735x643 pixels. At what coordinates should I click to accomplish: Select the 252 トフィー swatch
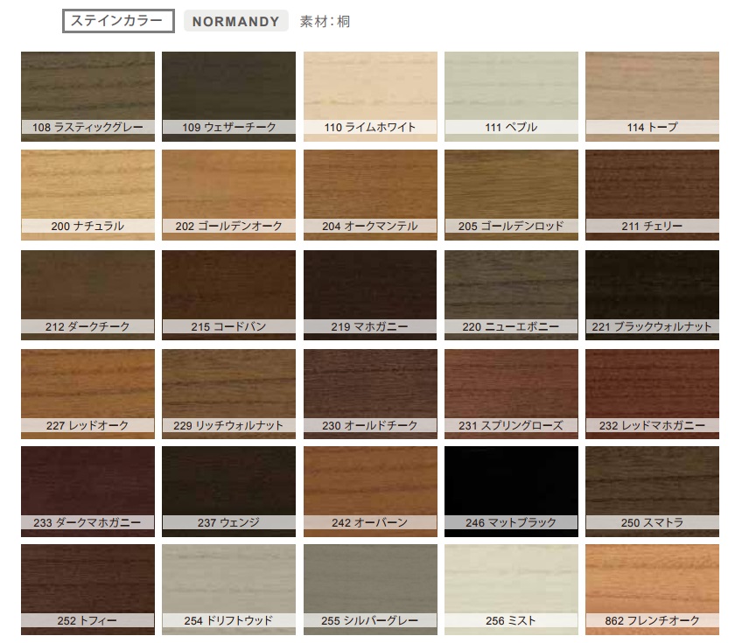pyautogui.click(x=87, y=590)
